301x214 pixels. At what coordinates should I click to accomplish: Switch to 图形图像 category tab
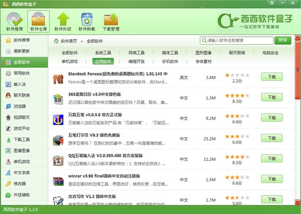point(203,53)
